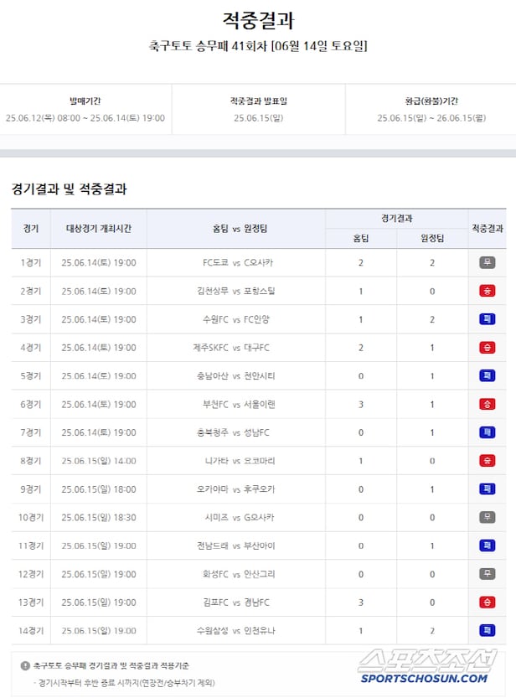This screenshot has height=698, width=516.
Task: Select the 발매기간 info section
Action: coord(85,110)
